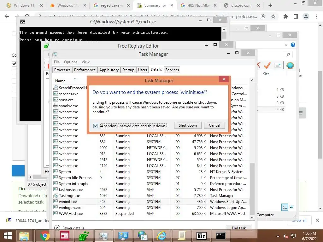Viewport: 323px width, 242px height.
Task: Select WWAHost.exe process row
Action: (x=151, y=214)
